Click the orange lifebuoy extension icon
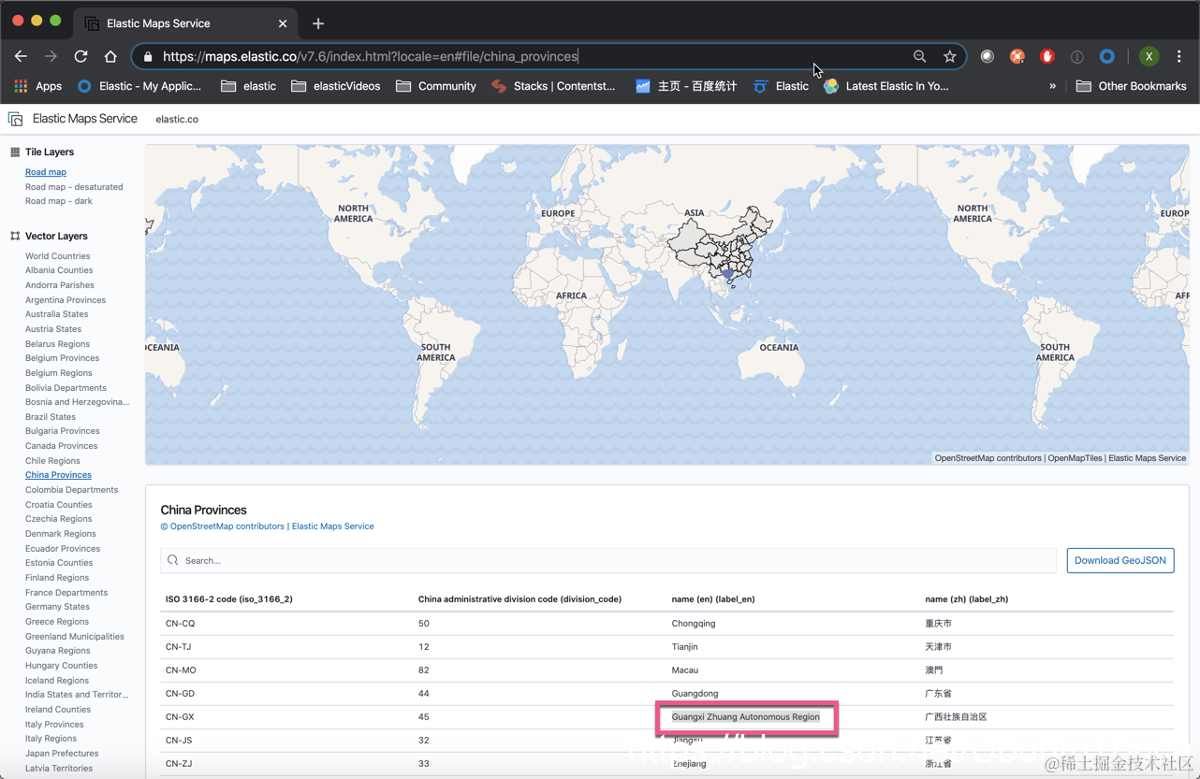The width and height of the screenshot is (1200, 779). coord(1017,56)
